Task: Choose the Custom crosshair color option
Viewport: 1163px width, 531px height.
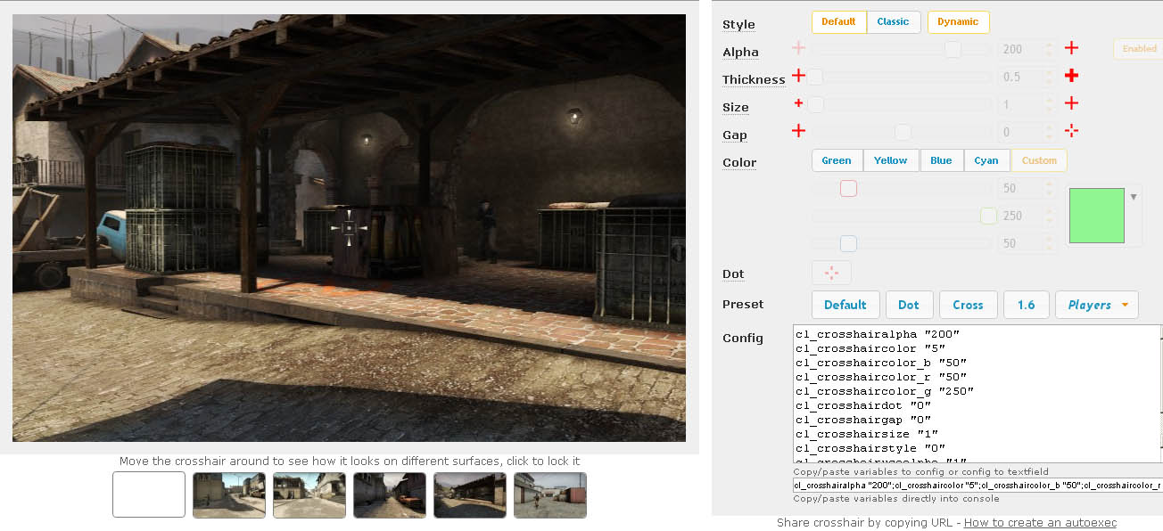Action: point(1039,160)
